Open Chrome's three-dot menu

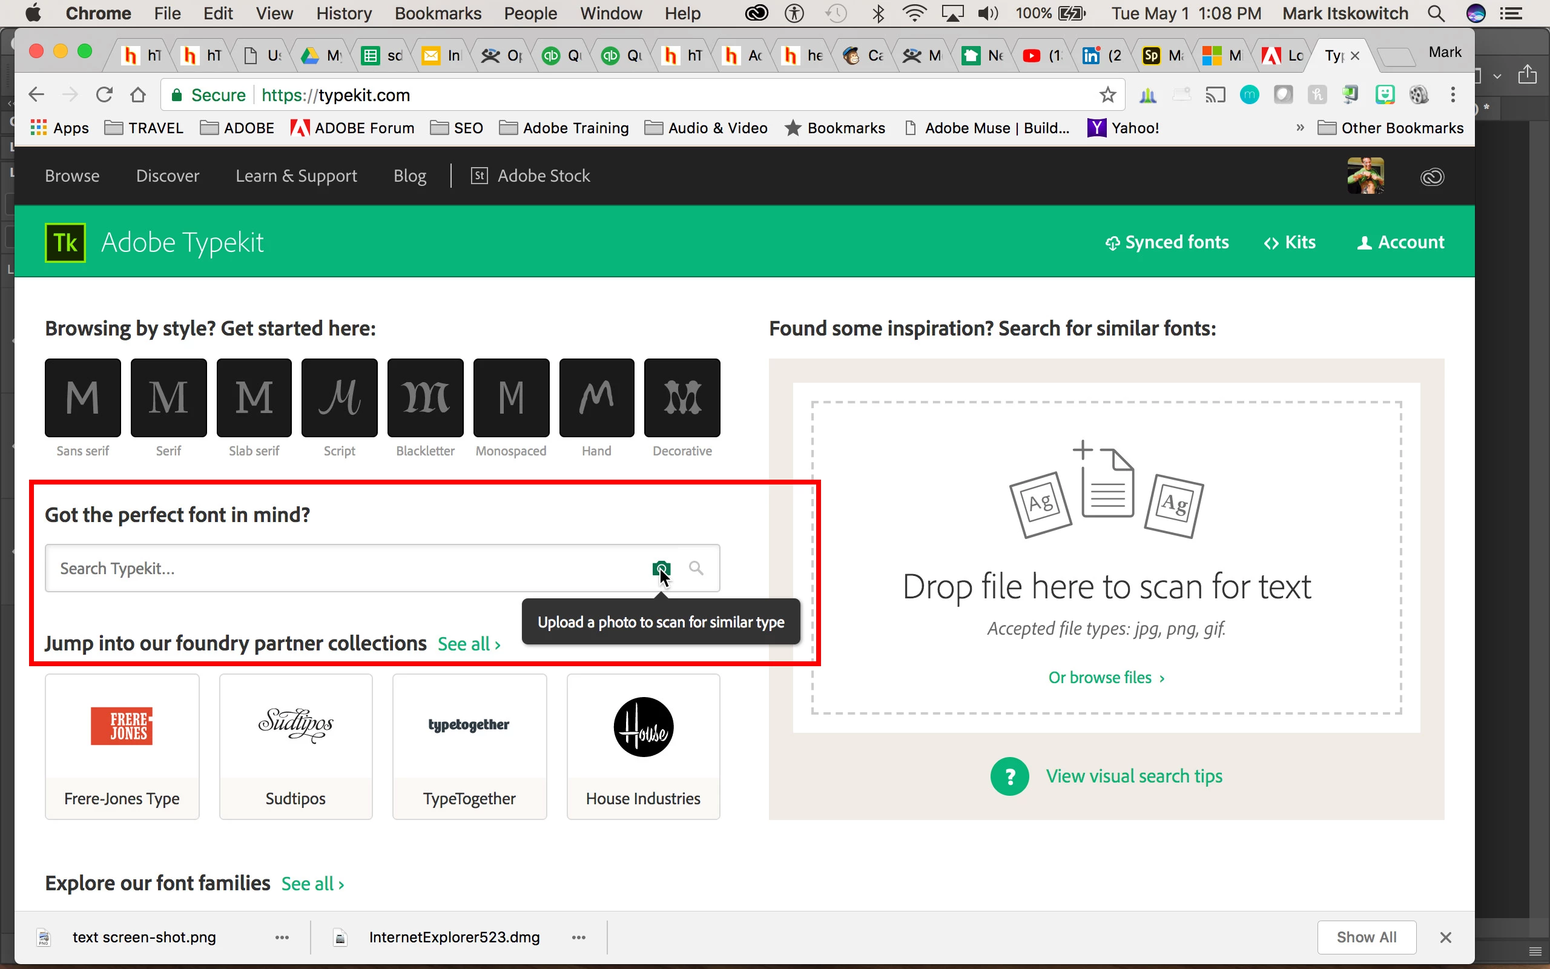1453,95
